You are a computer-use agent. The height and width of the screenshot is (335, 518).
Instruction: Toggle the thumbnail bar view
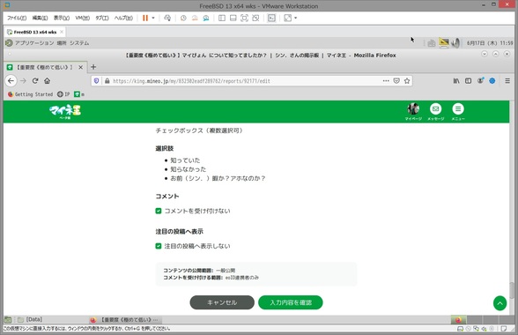tap(233, 18)
